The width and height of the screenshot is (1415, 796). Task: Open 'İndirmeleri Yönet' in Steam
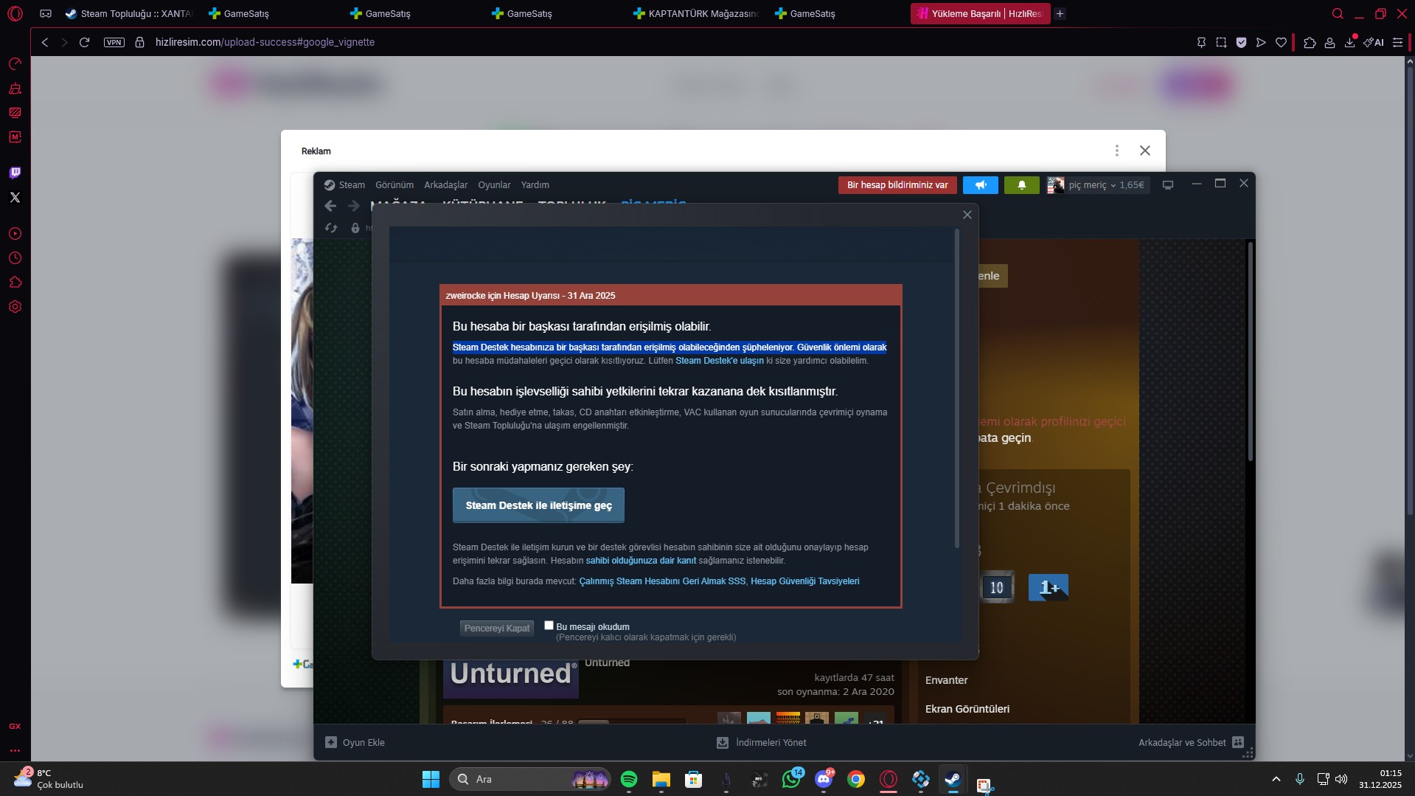click(762, 743)
